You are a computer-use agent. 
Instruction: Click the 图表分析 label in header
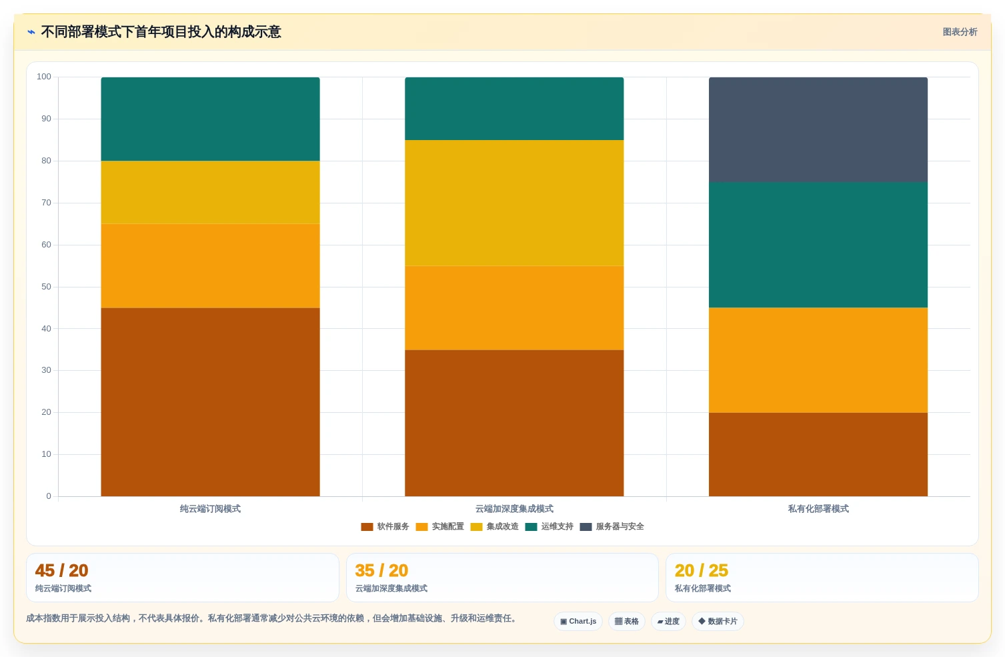(960, 32)
